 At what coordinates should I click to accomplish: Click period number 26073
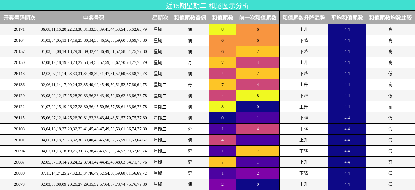click(x=19, y=184)
